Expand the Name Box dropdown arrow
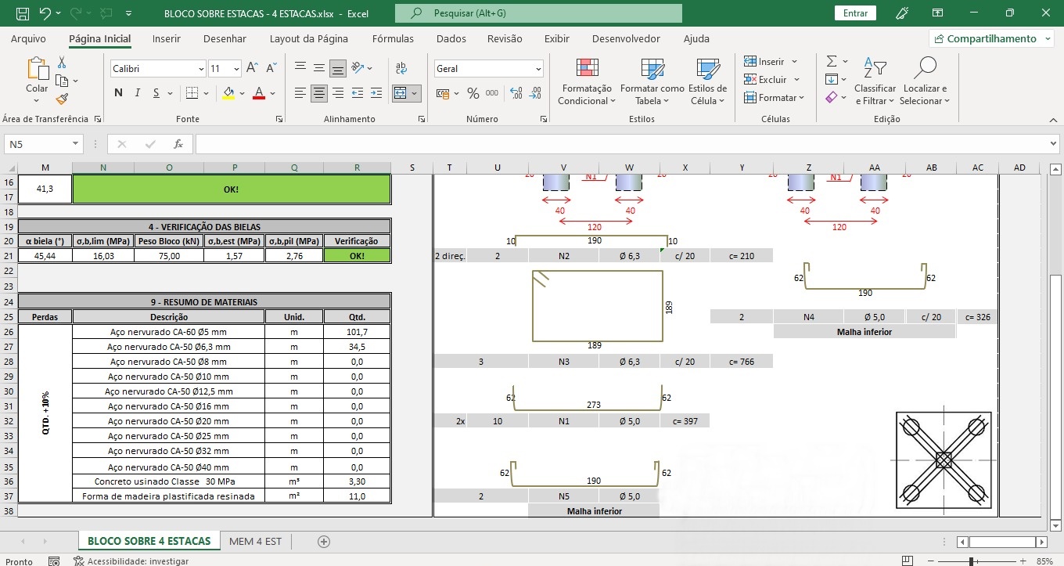The image size is (1064, 566). (75, 144)
